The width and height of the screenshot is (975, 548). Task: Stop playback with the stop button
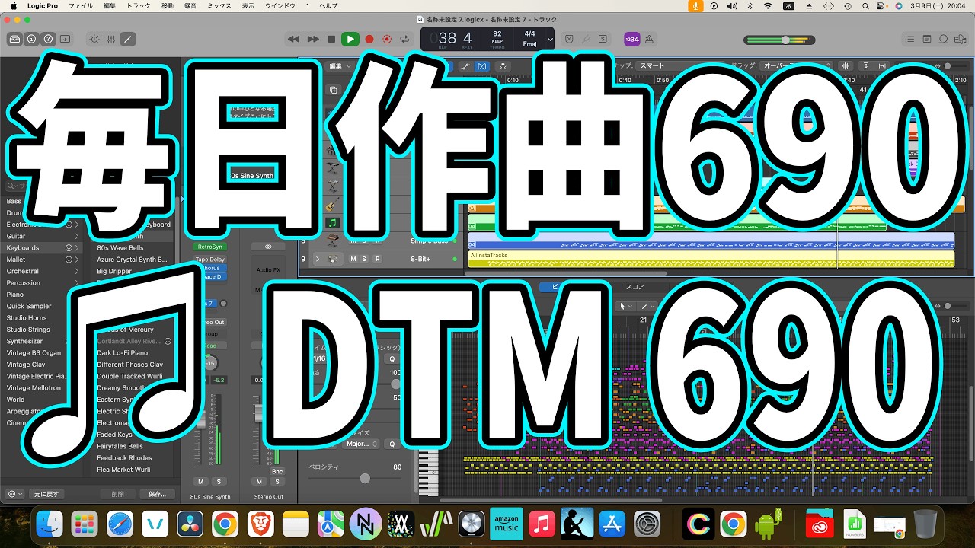[x=331, y=39]
